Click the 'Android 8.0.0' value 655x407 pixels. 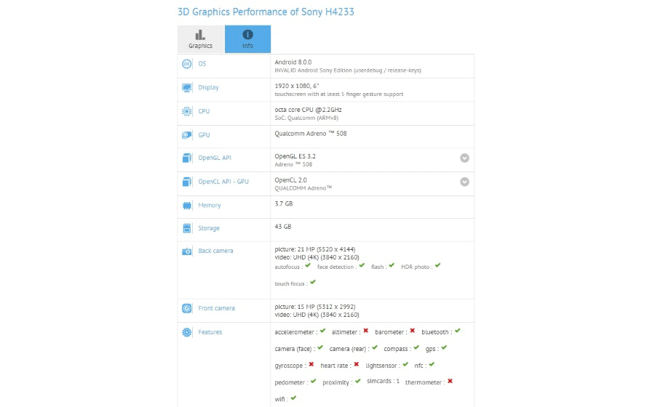tap(293, 62)
